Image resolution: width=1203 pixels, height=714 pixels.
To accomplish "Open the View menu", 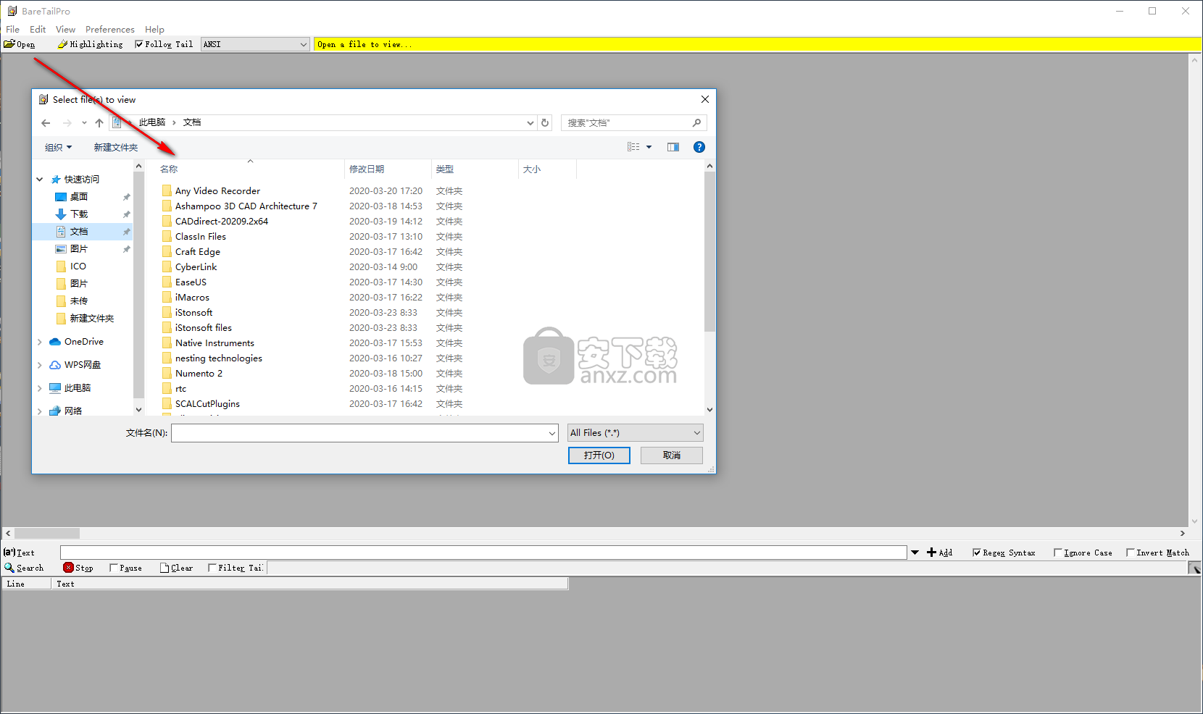I will pyautogui.click(x=65, y=30).
